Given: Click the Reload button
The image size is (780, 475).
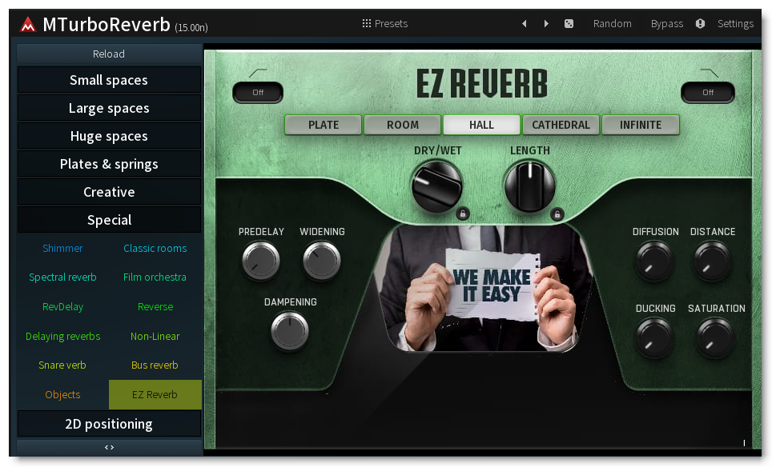Looking at the screenshot, I should click(109, 54).
